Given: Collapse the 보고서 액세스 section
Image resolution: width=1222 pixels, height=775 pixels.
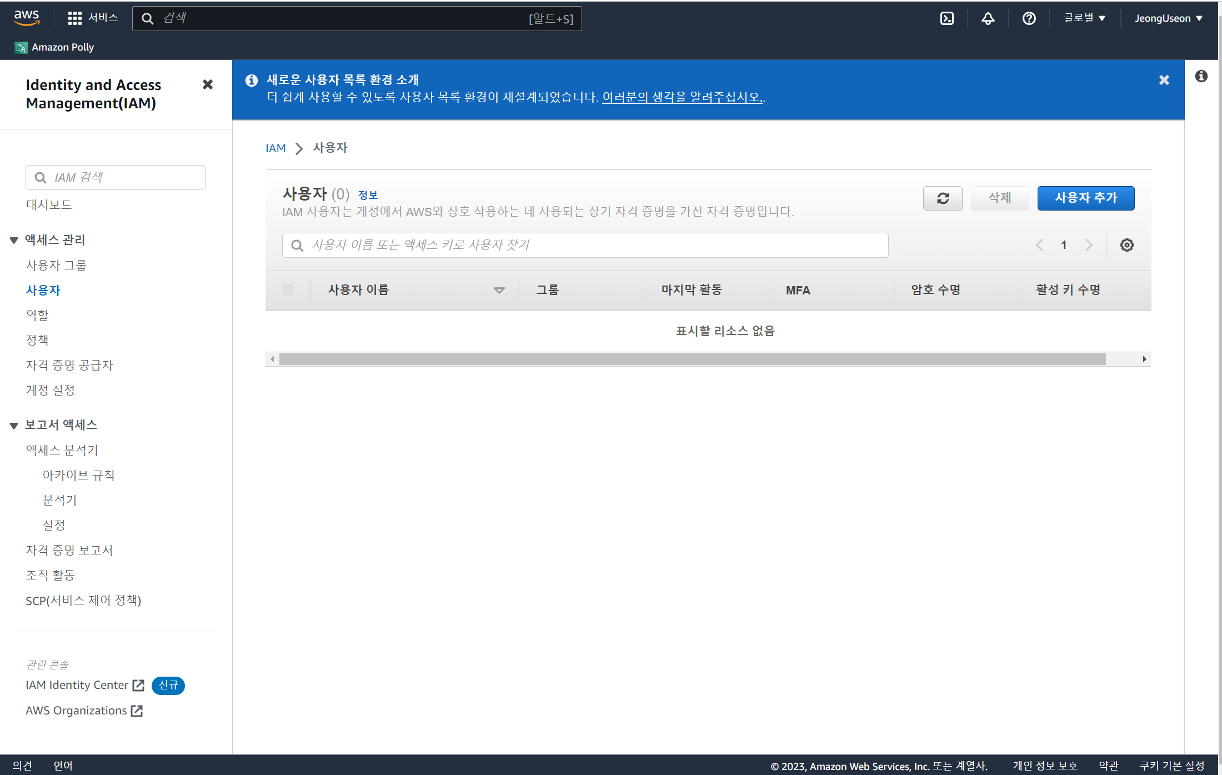Looking at the screenshot, I should (x=14, y=426).
